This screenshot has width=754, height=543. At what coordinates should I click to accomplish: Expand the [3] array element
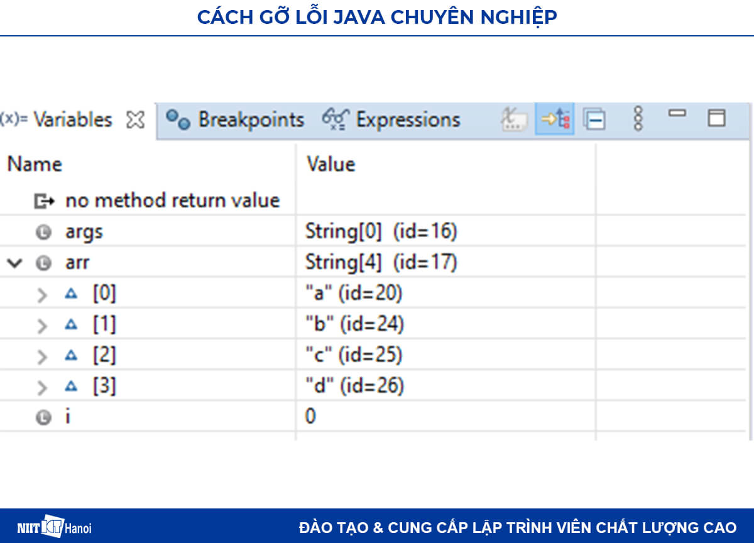tap(43, 387)
